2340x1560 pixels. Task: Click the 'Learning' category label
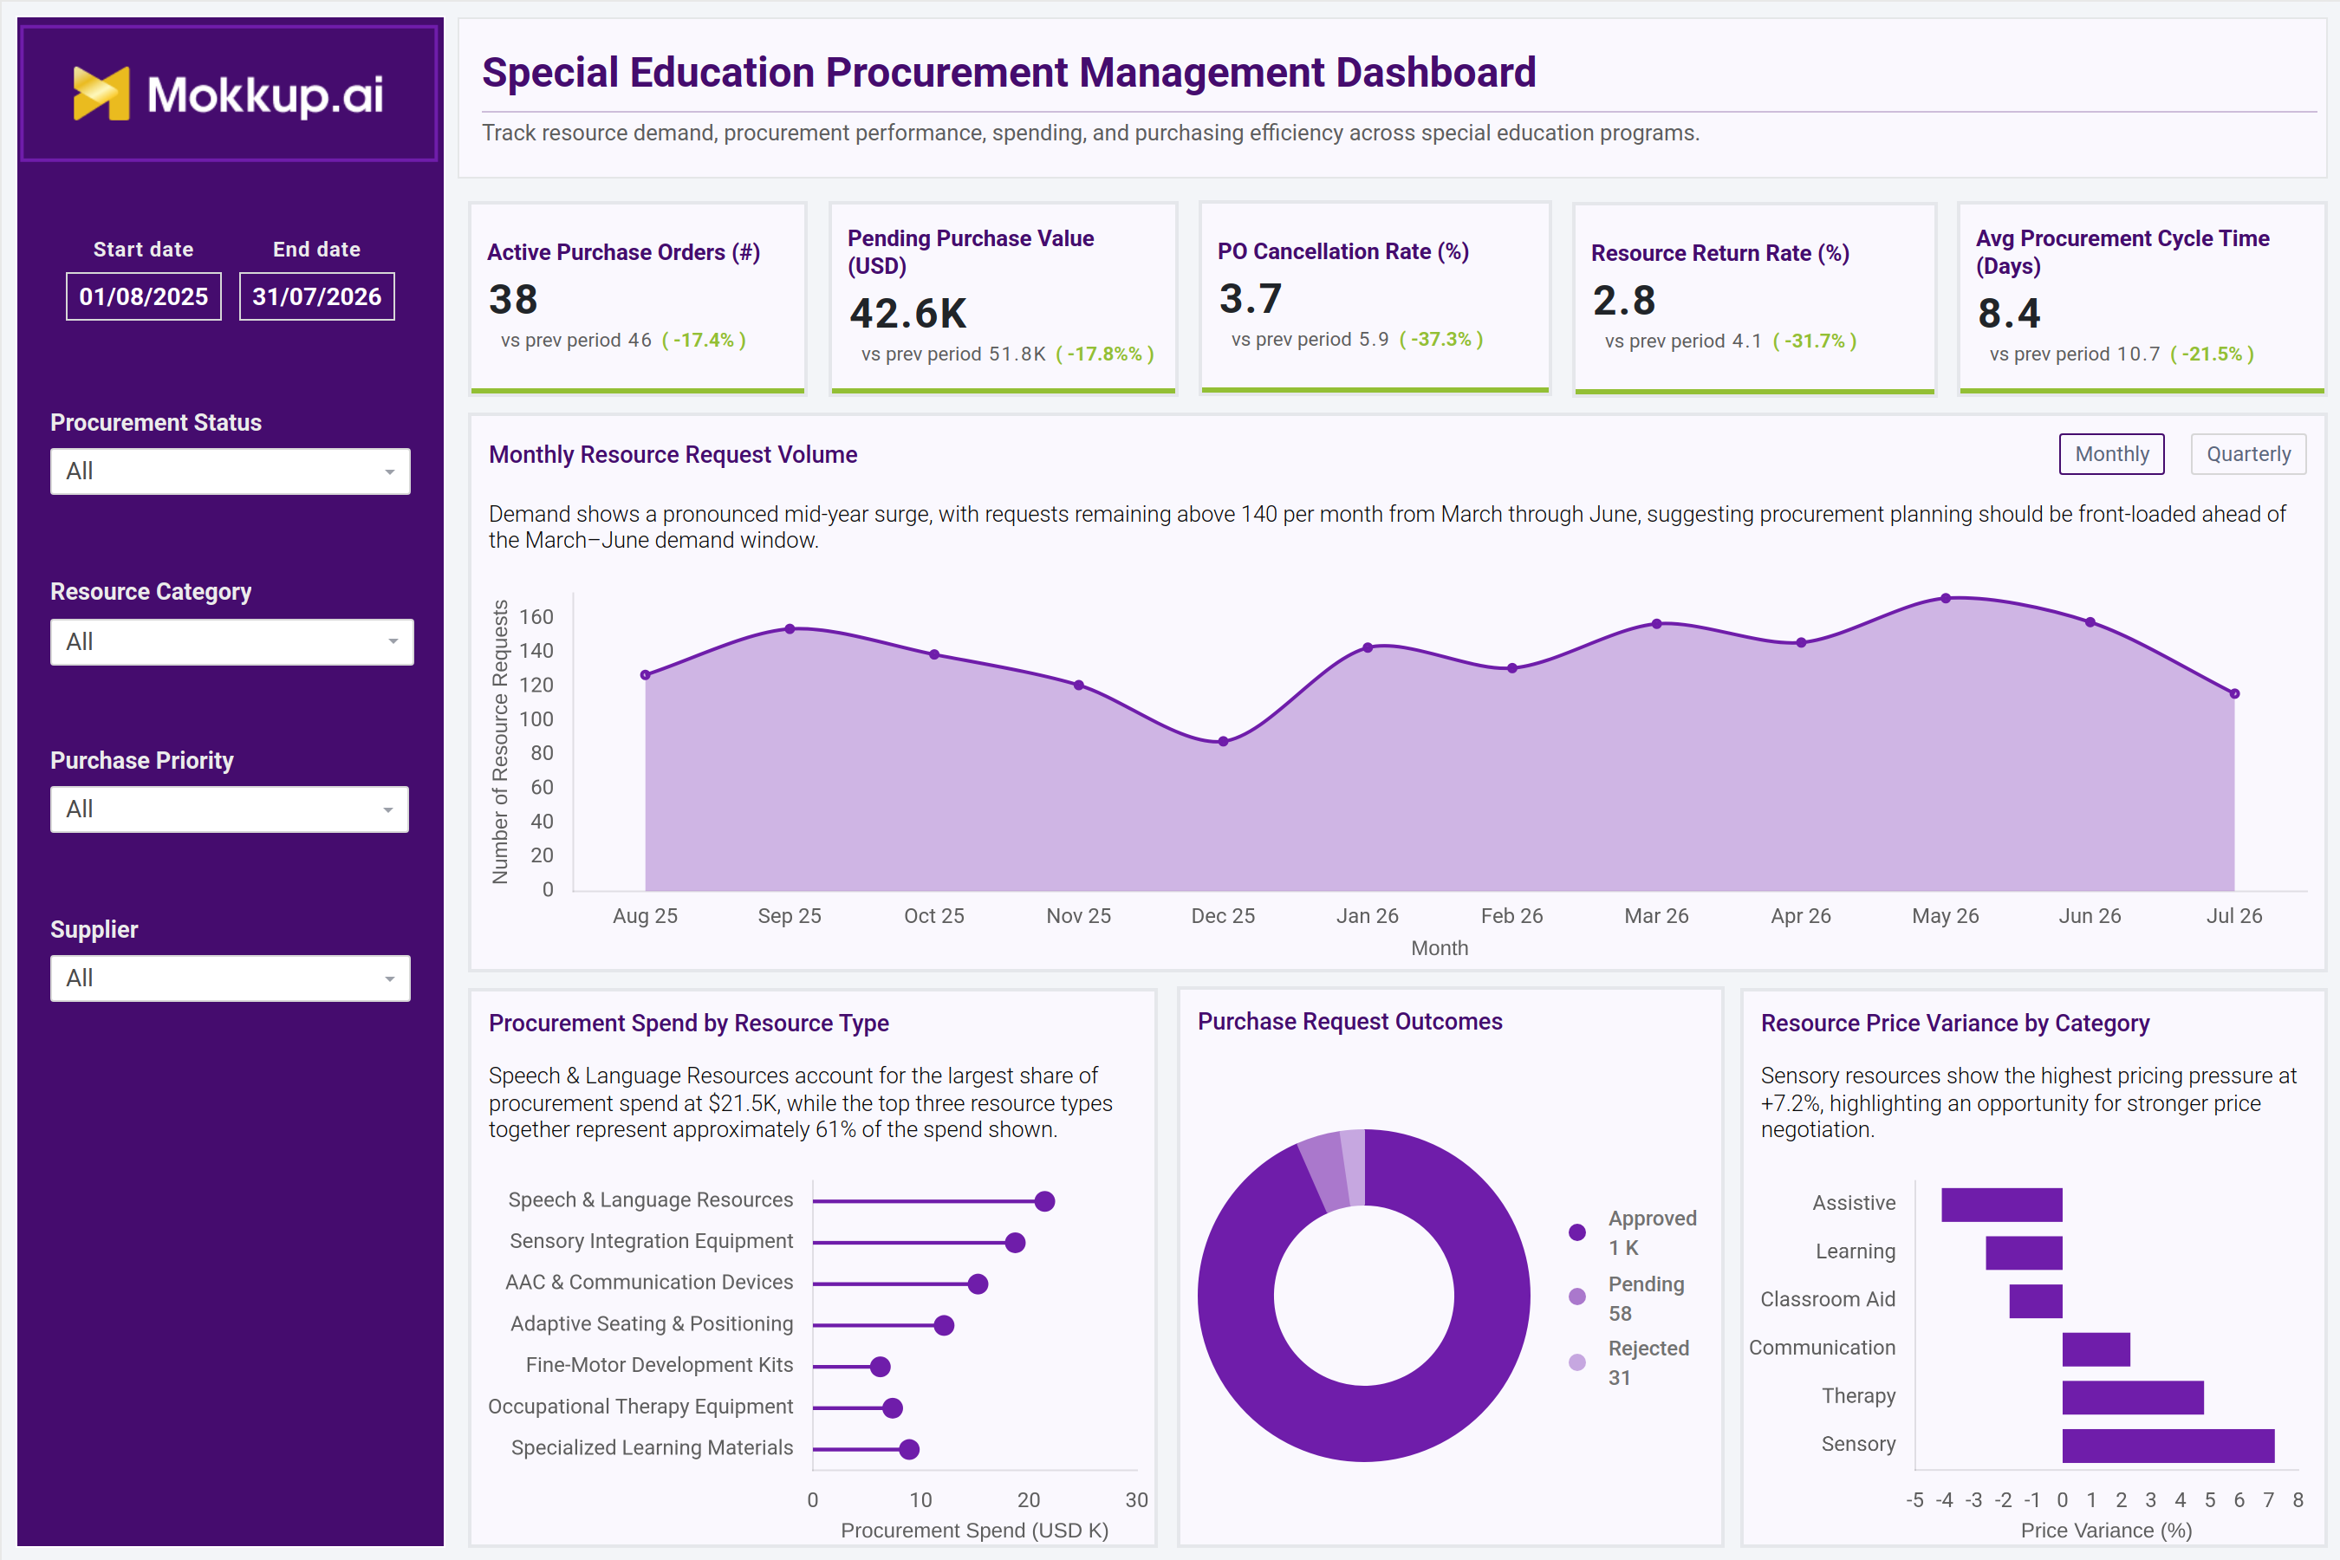point(1856,1251)
